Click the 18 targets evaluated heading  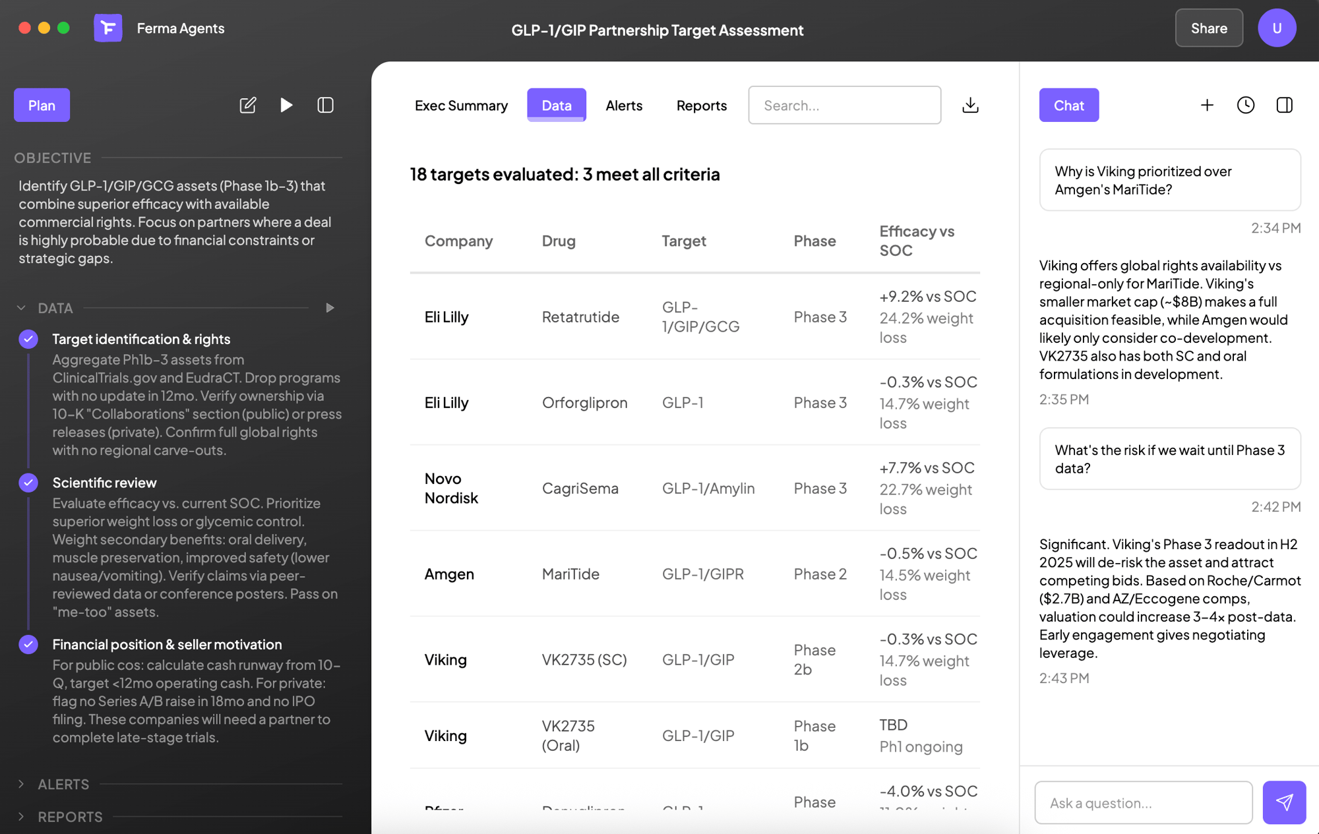click(x=565, y=174)
